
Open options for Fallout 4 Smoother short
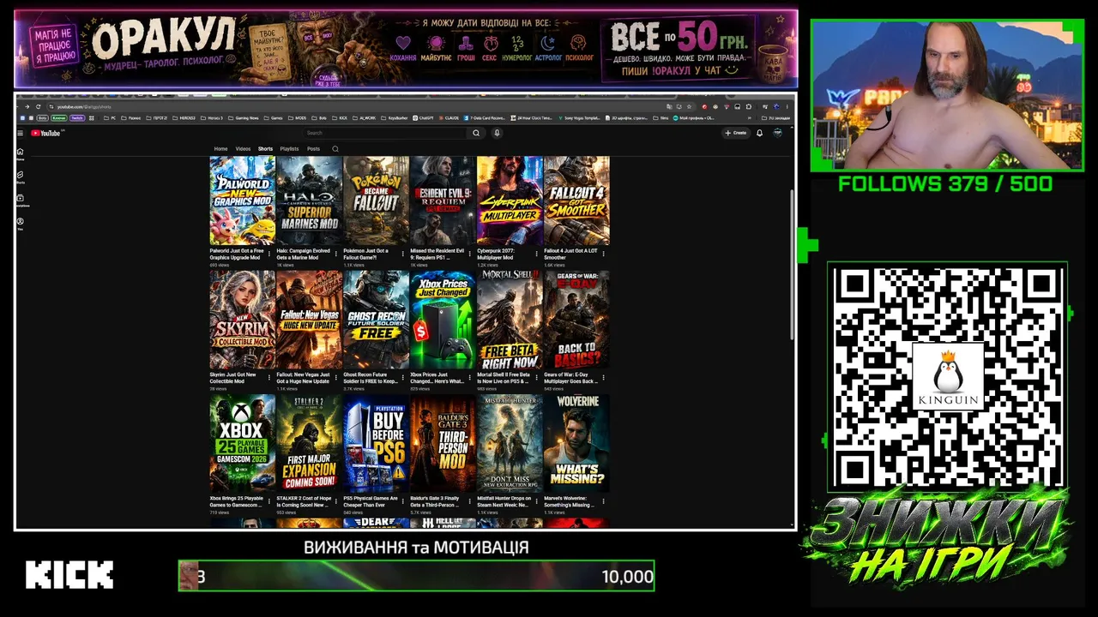click(x=603, y=255)
